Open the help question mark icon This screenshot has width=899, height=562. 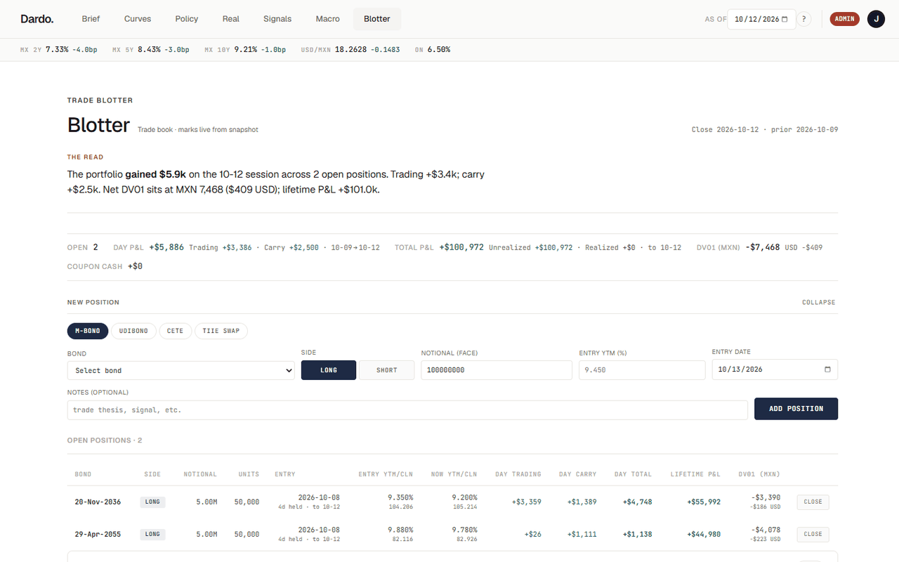click(804, 19)
